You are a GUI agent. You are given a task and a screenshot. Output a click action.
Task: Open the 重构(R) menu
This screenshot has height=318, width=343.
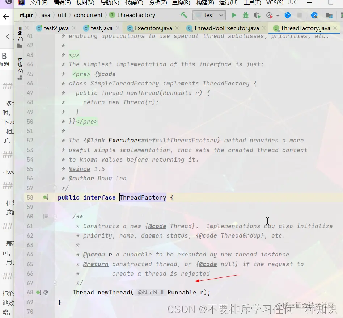pos(181,3)
